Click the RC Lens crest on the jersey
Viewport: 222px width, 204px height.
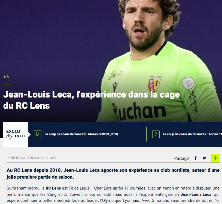tap(154, 84)
